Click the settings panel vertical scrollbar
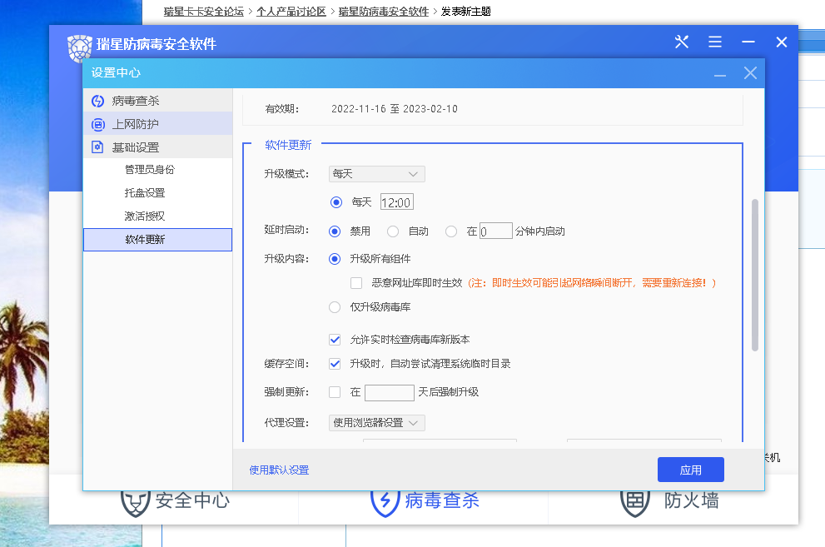This screenshot has width=825, height=547. click(x=754, y=275)
